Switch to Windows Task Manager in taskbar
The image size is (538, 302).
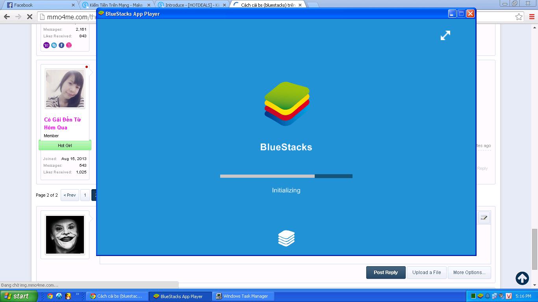pos(243,296)
